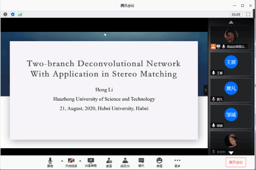This screenshot has height=170, width=256.
Task: Click the red leave meeting button
Action: [236, 162]
